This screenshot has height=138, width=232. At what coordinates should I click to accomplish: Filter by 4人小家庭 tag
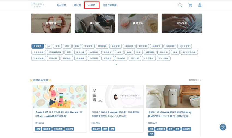pyautogui.click(x=149, y=58)
